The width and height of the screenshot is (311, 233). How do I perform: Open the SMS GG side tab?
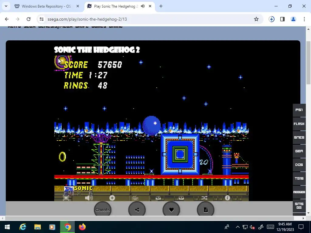point(299,206)
